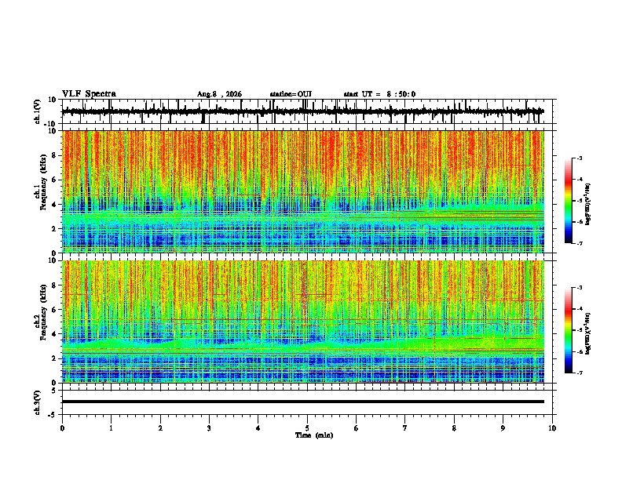Click the ch.1 color scale log(PSD) label
Image resolution: width=622 pixels, height=480 pixels.
(588, 205)
